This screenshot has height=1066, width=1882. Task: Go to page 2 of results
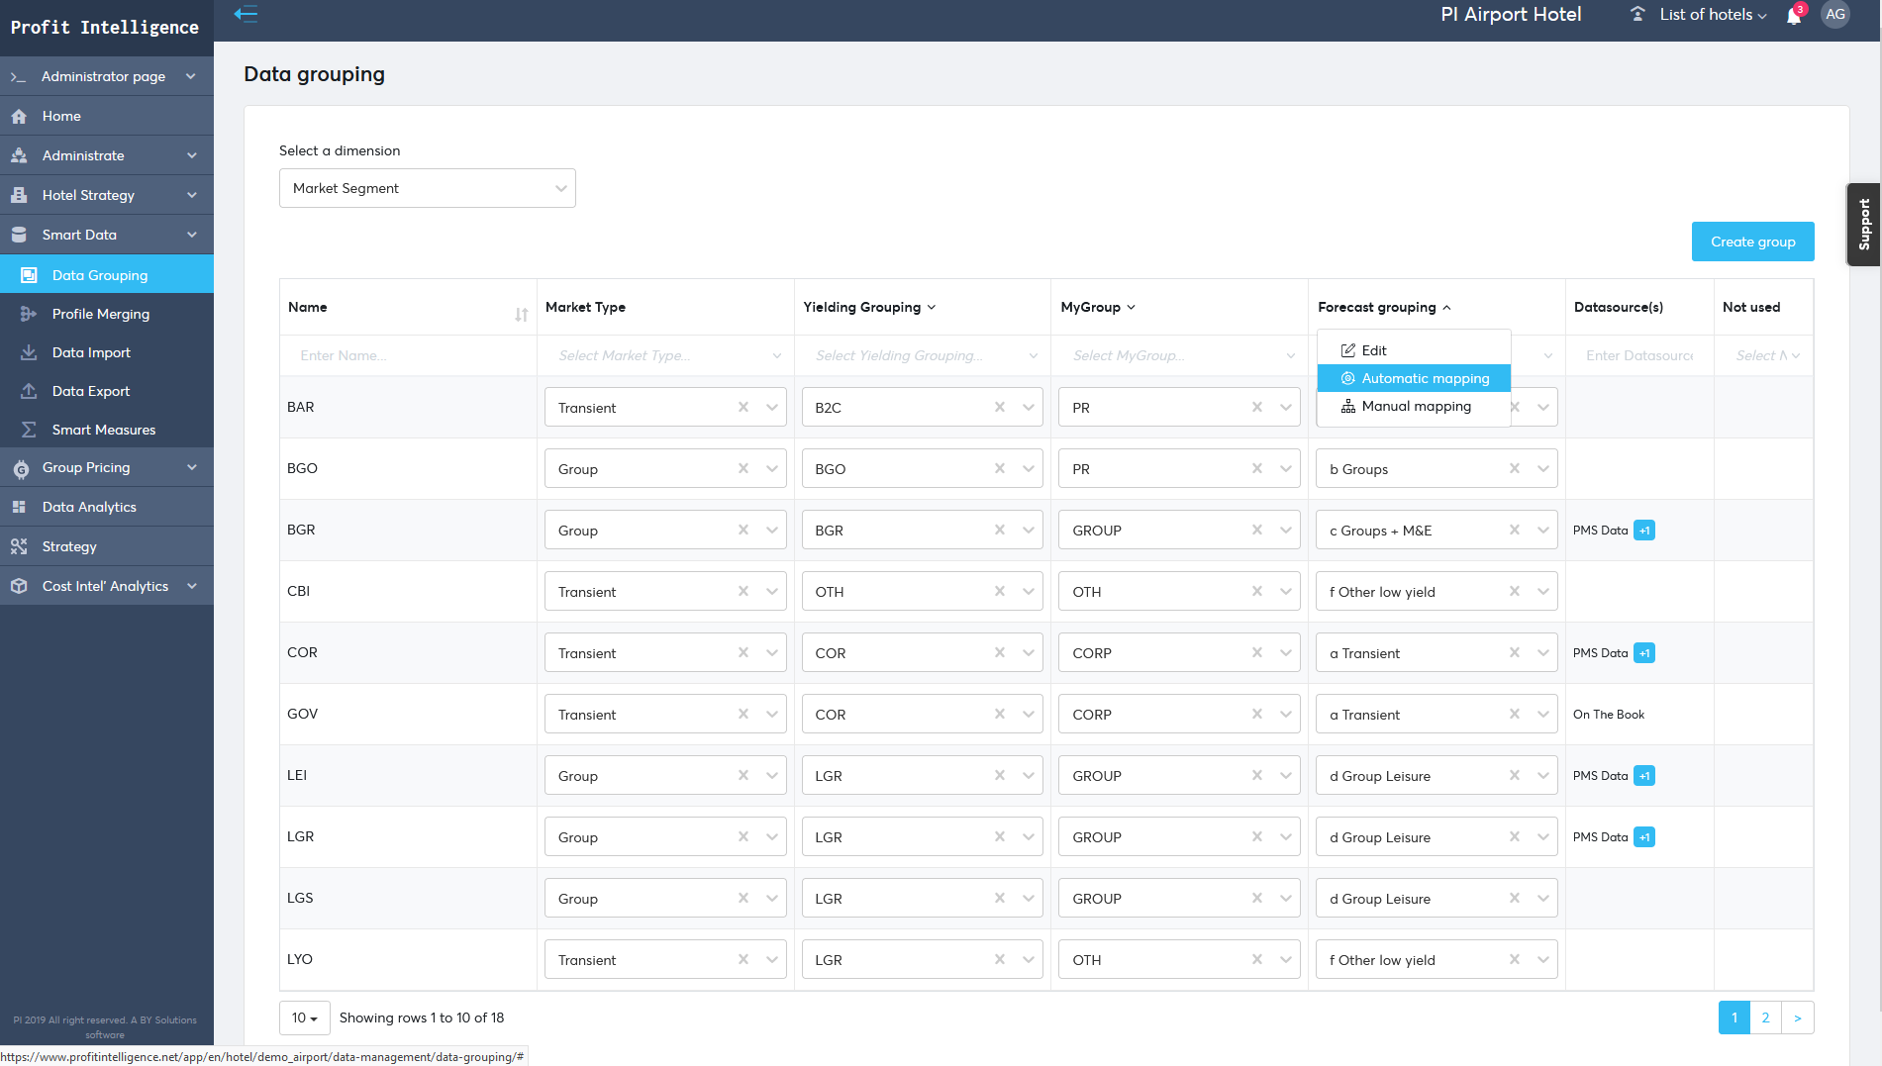1764,1018
